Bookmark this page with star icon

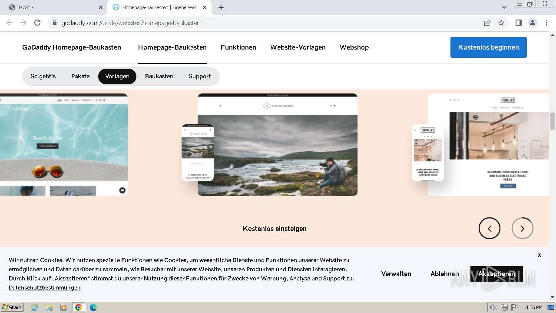pos(501,23)
